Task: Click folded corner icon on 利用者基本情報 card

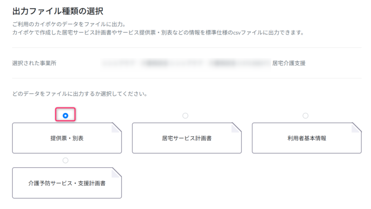Action: point(356,128)
